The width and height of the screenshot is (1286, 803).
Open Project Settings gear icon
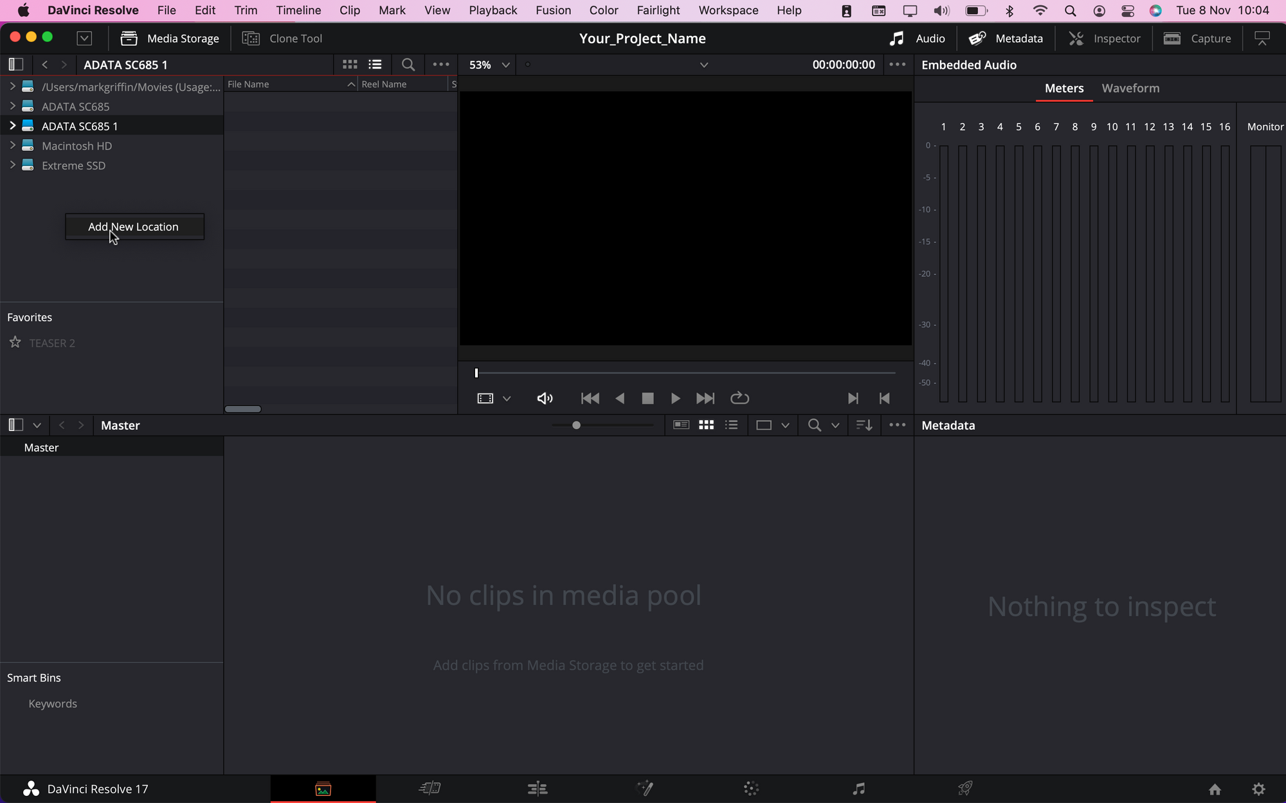(x=1258, y=789)
